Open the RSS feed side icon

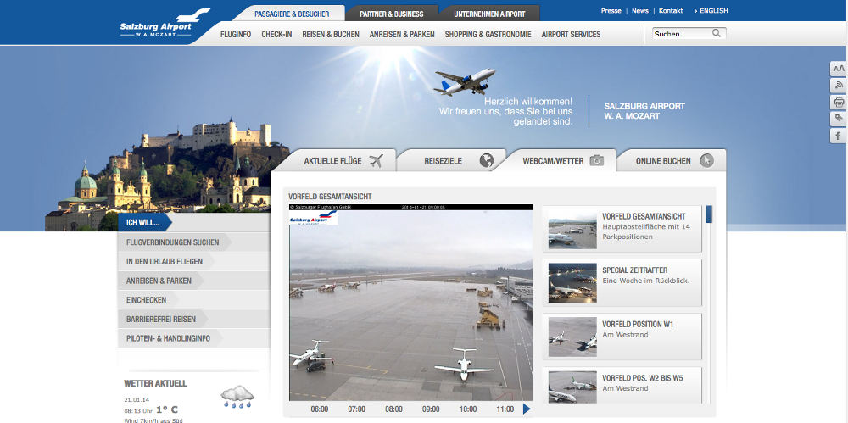point(839,86)
